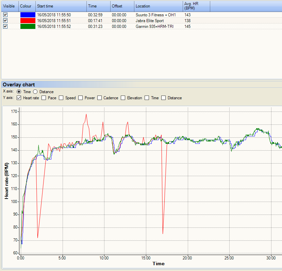Viewport: 282px width, 271px height.
Task: Click the red colour swatch
Action: [28, 20]
